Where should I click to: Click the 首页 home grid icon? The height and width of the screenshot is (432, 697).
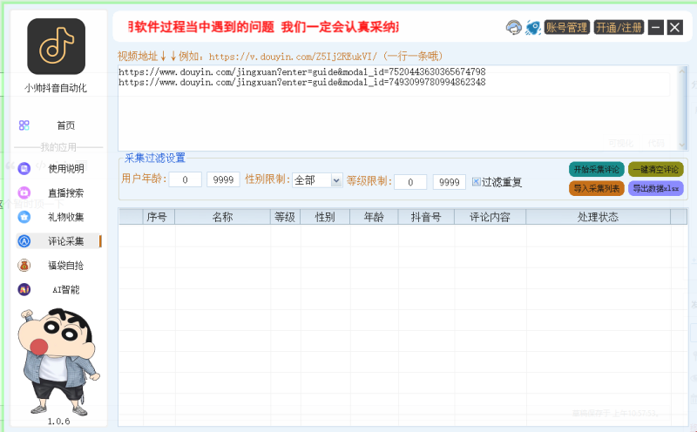tap(24, 125)
